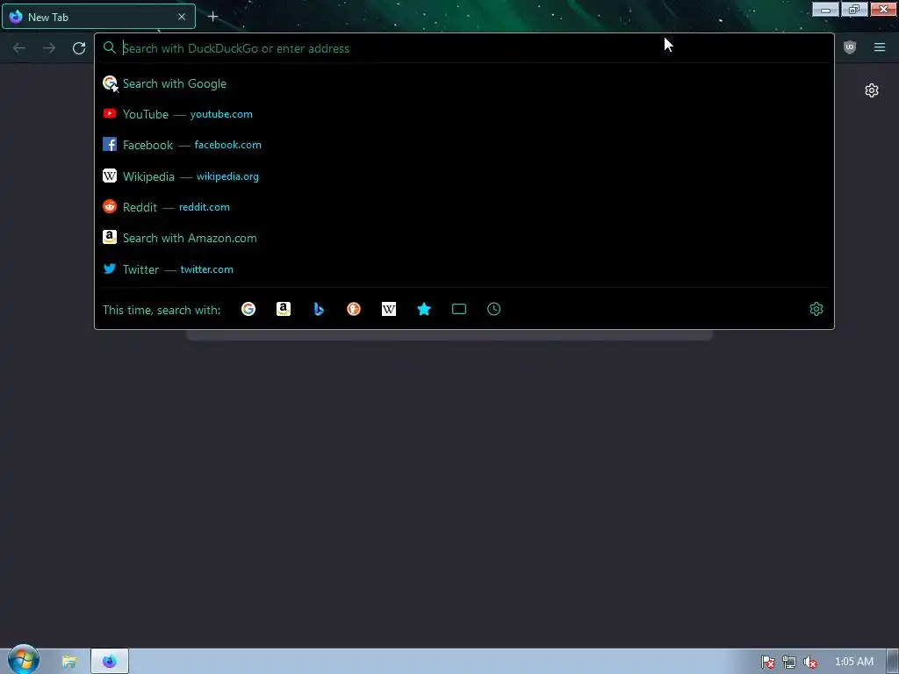Open search settings gear in dropdown

816,310
